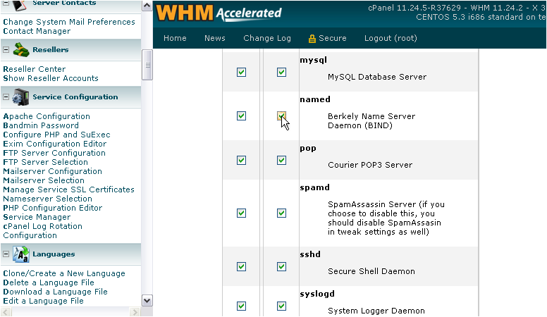Click sidebar horizontal scroll right arrow
Viewport: 547px width, 317px height.
tap(135, 312)
